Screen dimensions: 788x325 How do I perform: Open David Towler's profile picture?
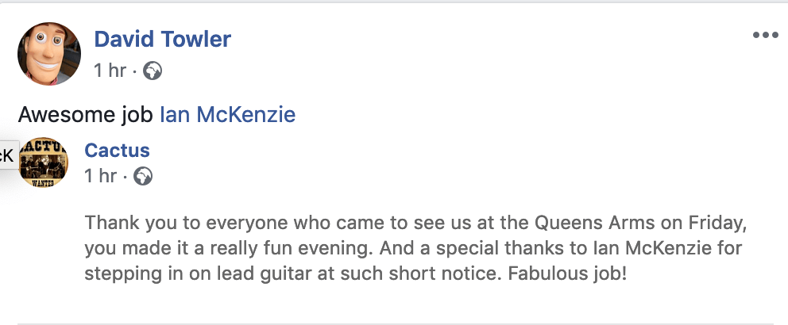coord(49,54)
